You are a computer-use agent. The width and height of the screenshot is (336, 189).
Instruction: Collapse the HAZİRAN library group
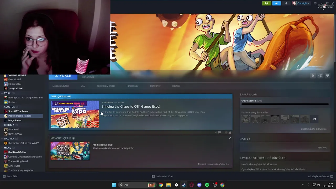click(2, 139)
